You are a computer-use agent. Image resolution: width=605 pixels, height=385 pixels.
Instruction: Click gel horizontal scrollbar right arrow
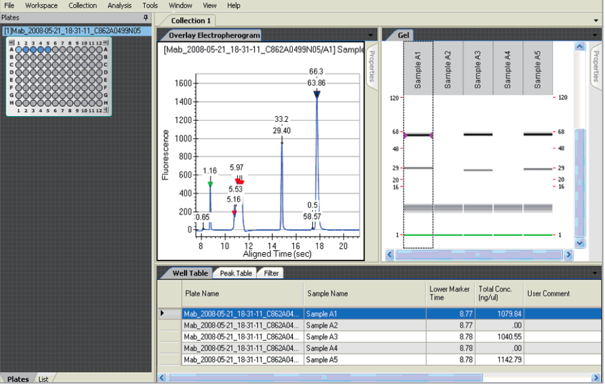point(568,255)
